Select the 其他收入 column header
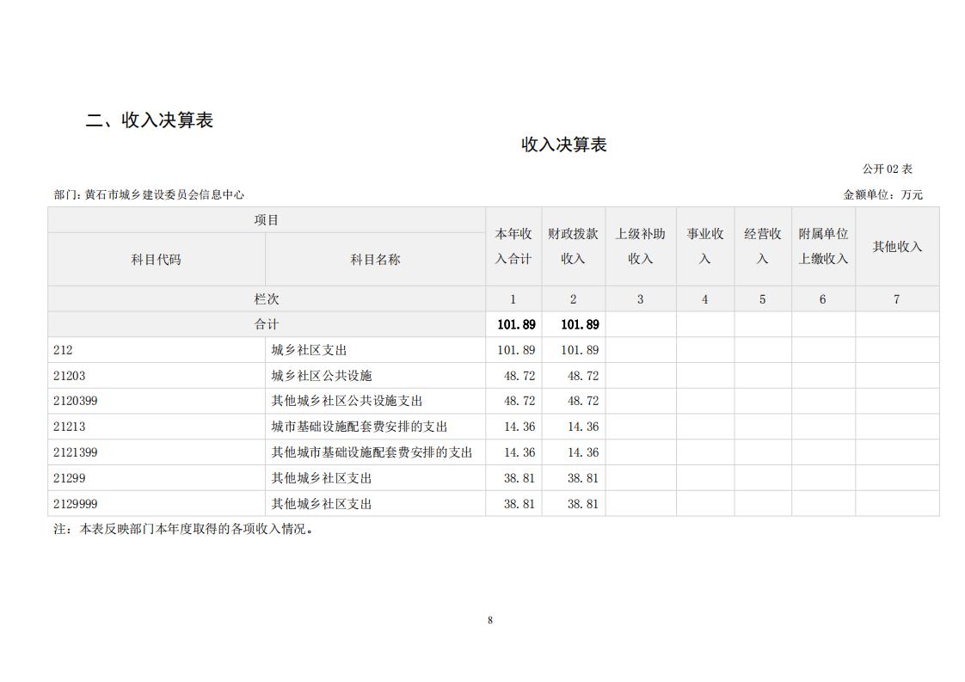The image size is (965, 682). [x=897, y=247]
